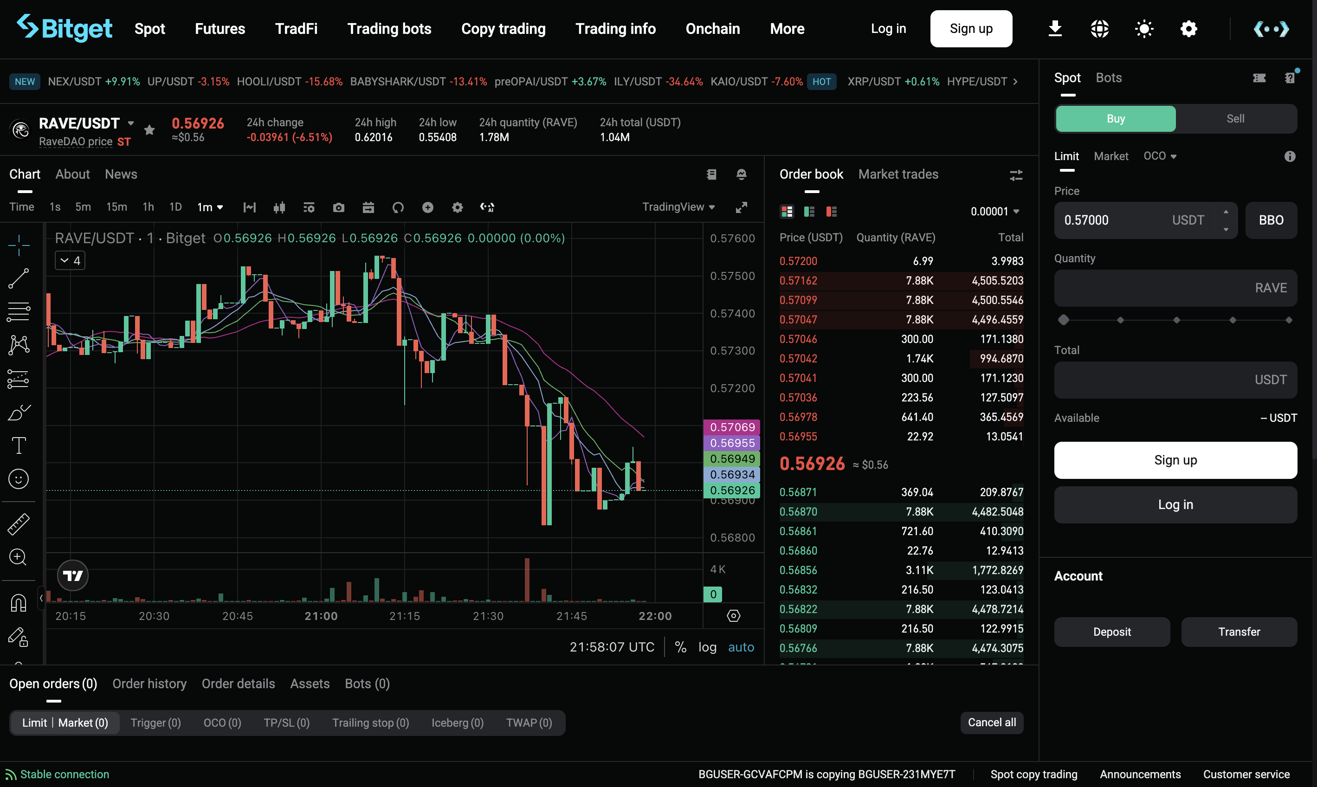Open the Order history tab

point(149,684)
